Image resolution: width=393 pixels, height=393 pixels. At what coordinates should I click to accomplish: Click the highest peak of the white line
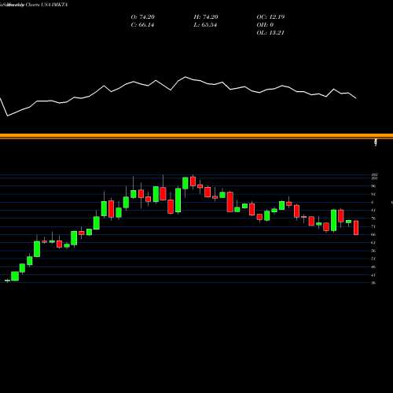(185, 77)
